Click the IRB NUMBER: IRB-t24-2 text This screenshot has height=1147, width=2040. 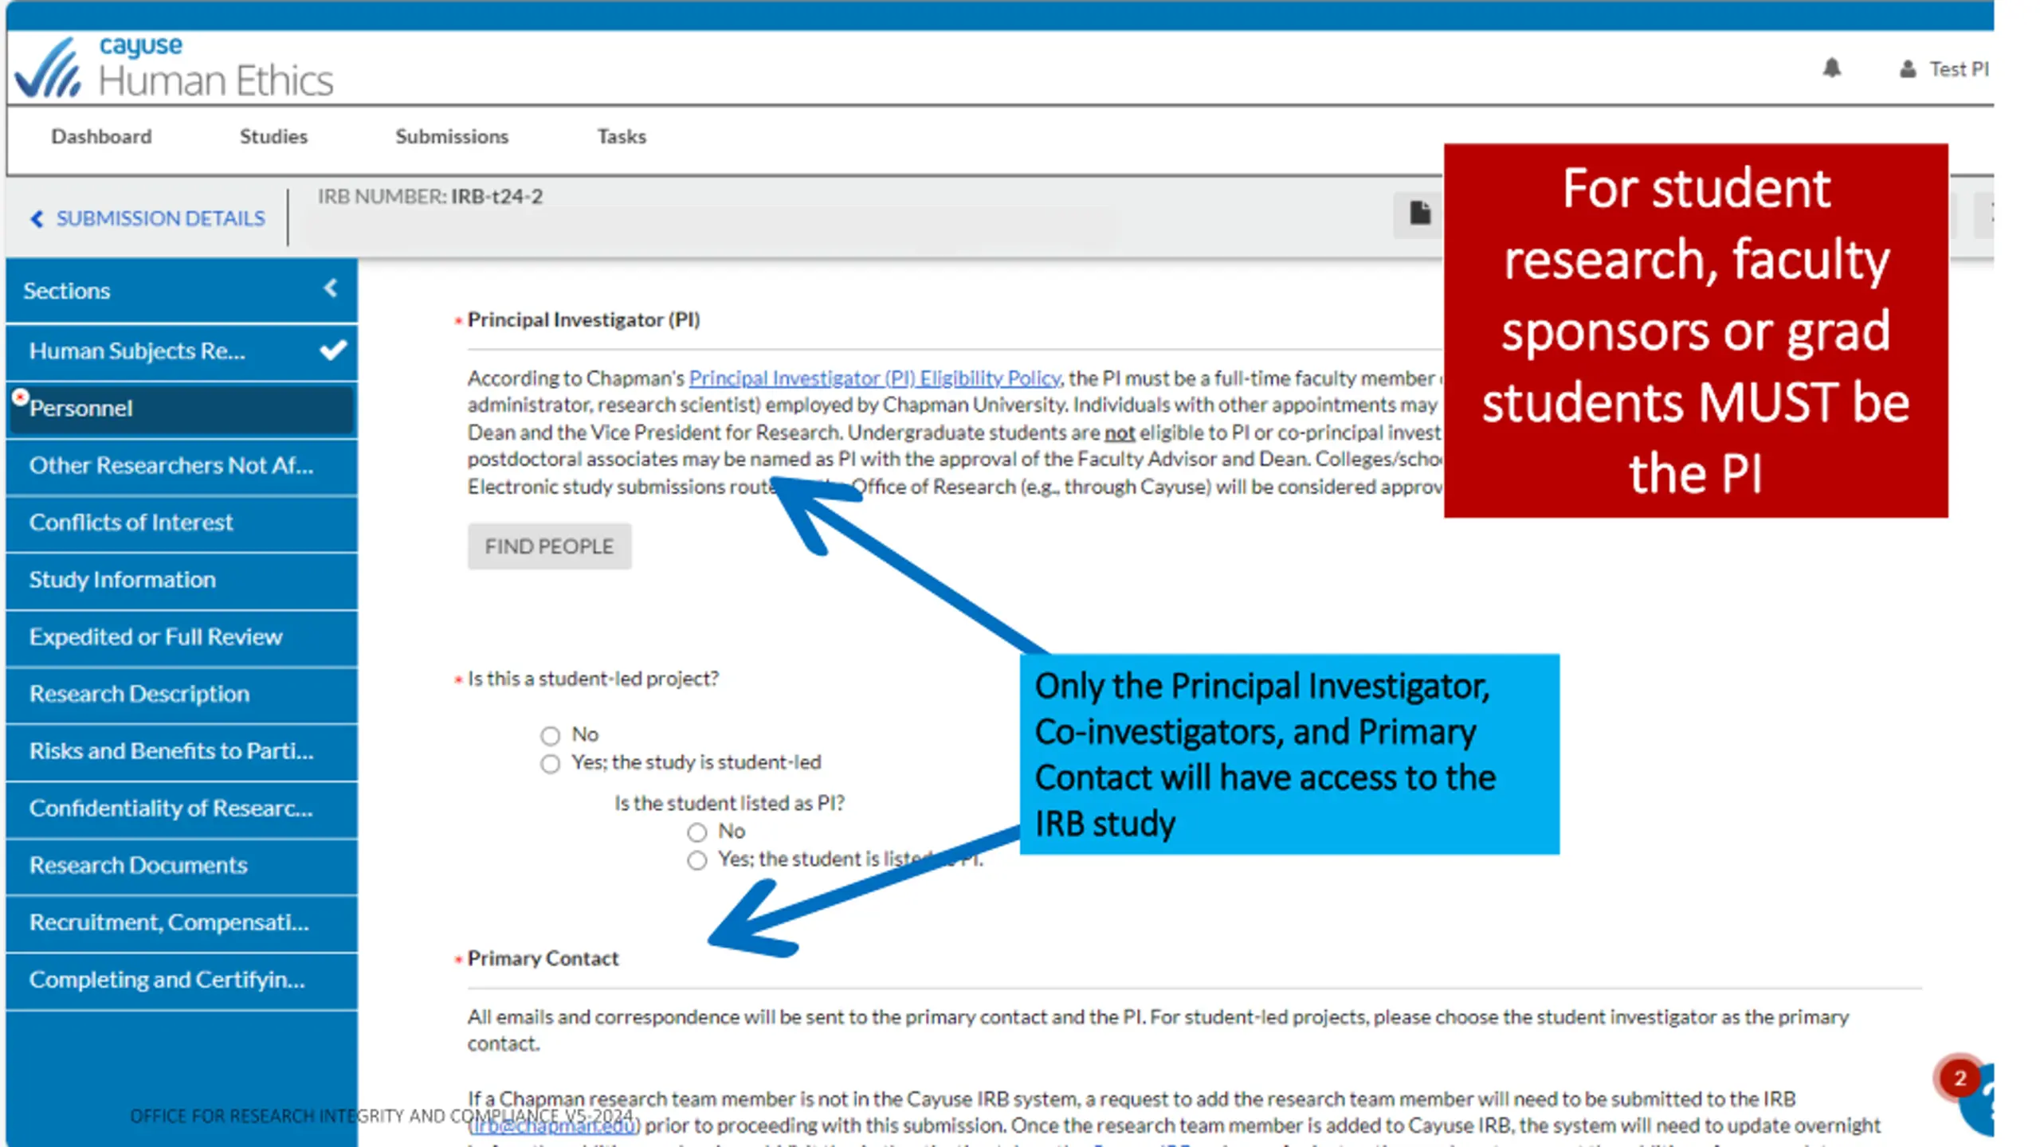(x=430, y=196)
